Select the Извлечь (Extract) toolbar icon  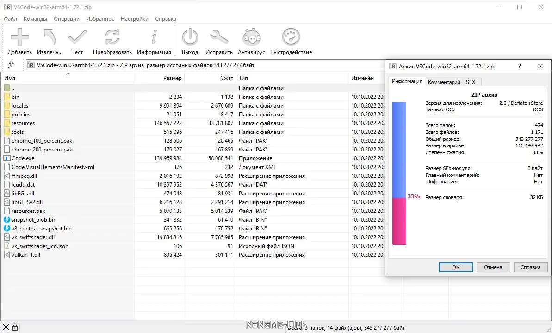[x=48, y=37]
